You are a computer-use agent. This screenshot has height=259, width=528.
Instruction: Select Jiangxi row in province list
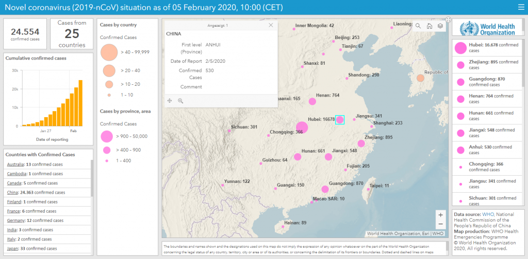(x=487, y=133)
